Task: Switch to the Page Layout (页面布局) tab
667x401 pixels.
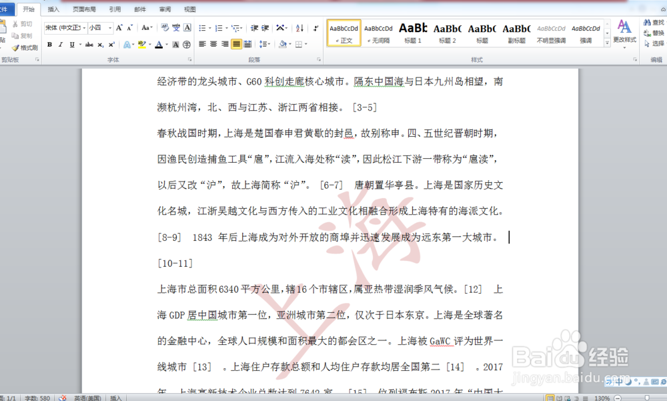Action: (84, 9)
